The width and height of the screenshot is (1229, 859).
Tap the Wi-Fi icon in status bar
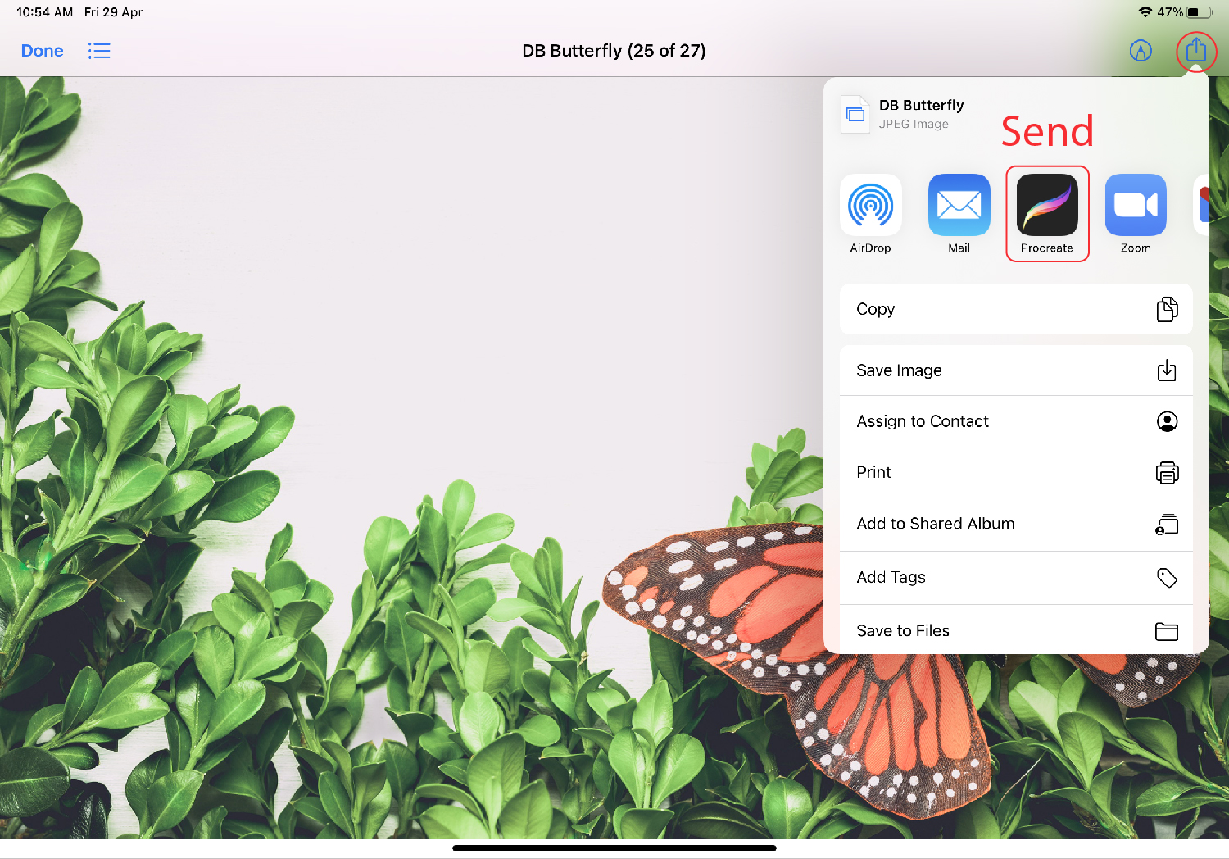[x=1145, y=12]
